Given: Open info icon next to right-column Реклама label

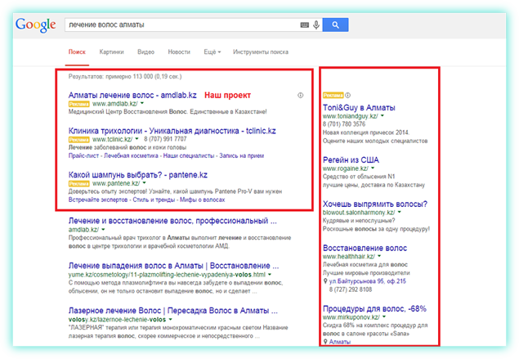Looking at the screenshot, I should point(347,96).
